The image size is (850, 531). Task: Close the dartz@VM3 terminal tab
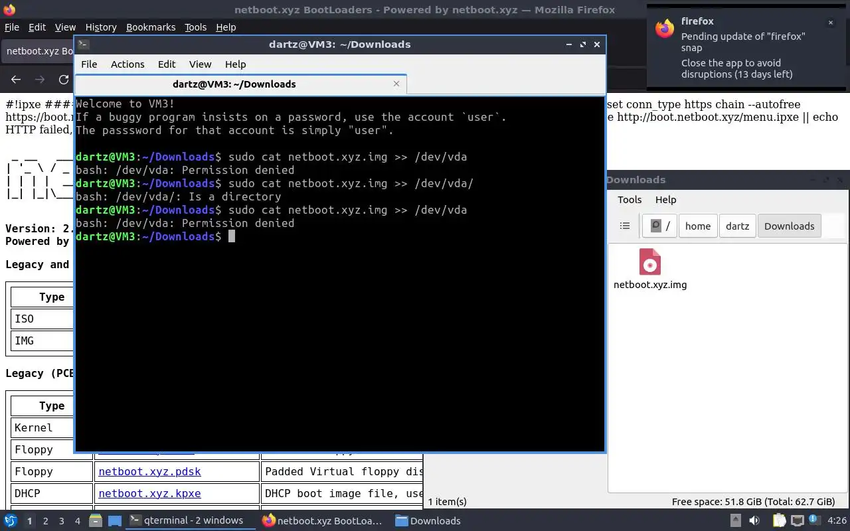tap(396, 84)
